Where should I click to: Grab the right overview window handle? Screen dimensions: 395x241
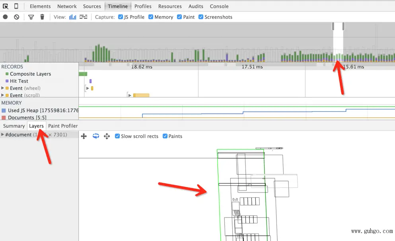click(343, 26)
